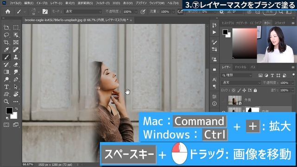Open the flow 100% slider dropdown
Screen dimensions: 297x167
173,12
